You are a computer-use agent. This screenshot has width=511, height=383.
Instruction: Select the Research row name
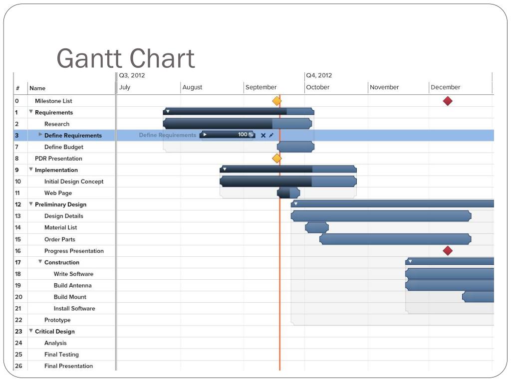[57, 124]
